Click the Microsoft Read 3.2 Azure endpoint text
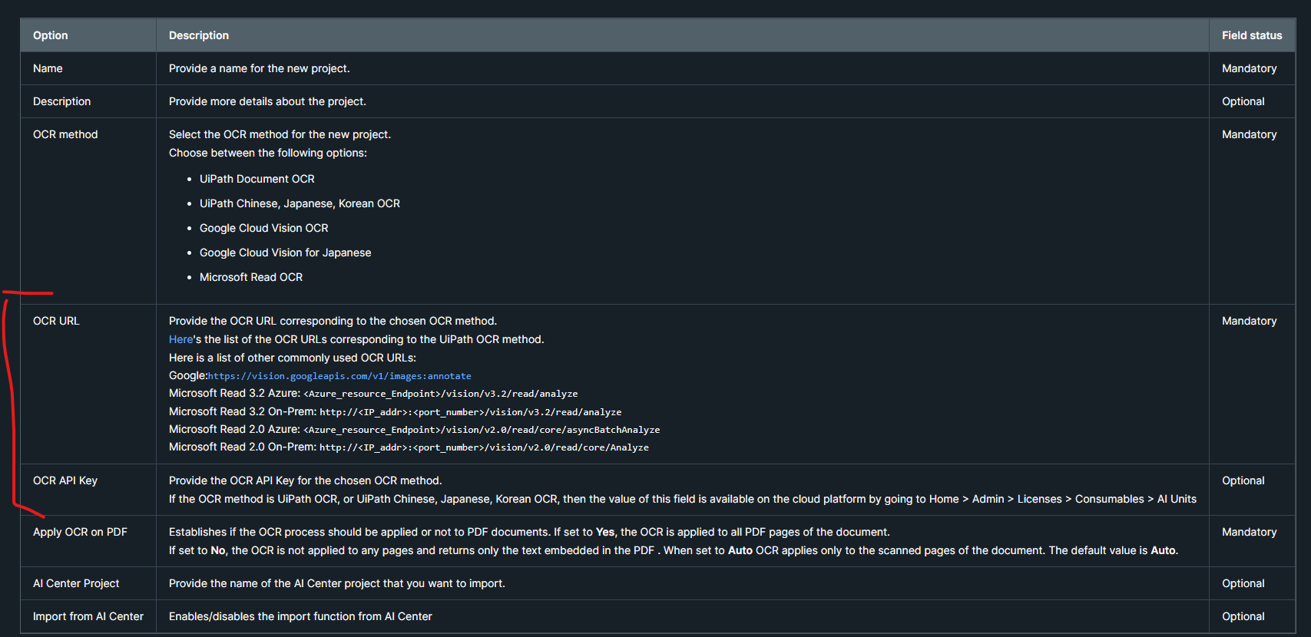This screenshot has width=1311, height=637. tap(440, 394)
